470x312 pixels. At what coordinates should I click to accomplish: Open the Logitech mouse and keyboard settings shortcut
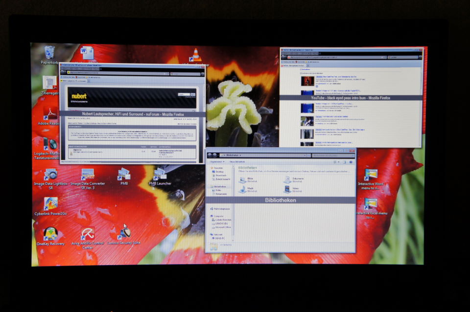point(50,144)
